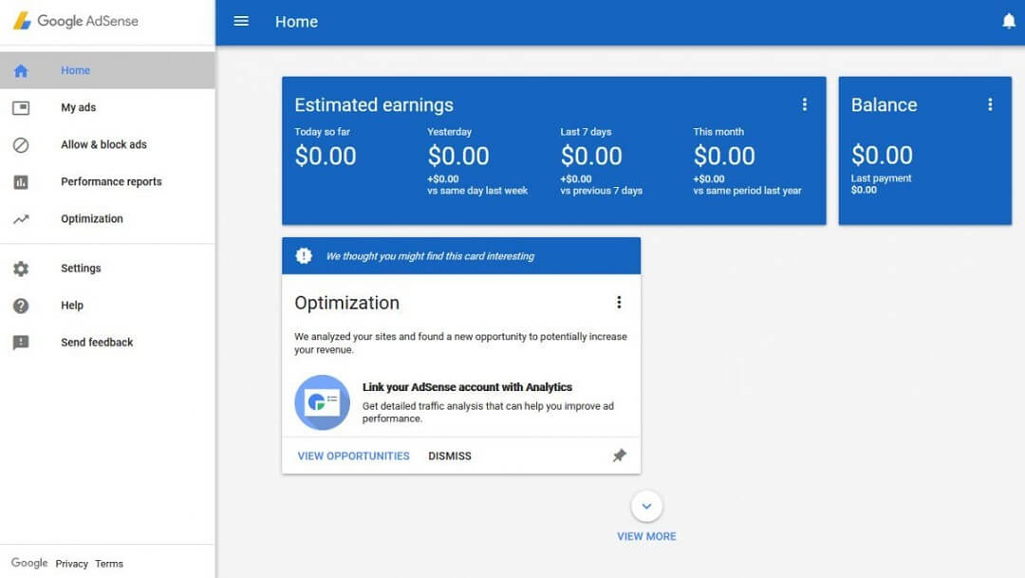Open Settings from the sidebar

107,269
